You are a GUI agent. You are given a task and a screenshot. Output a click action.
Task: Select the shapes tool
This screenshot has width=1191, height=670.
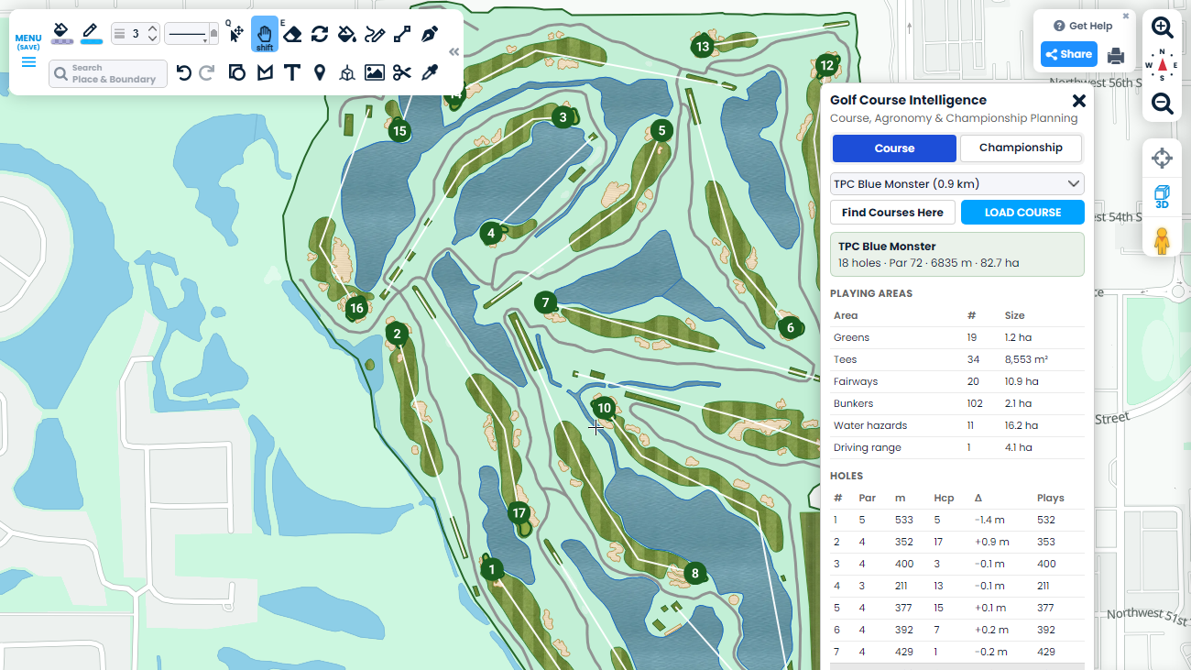(237, 72)
